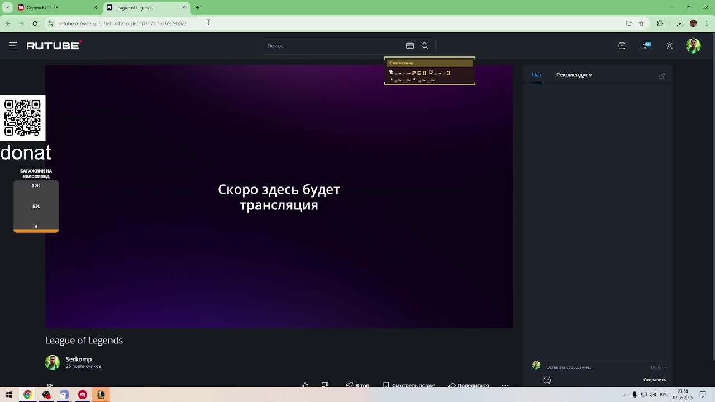Click the video player placeholder area
This screenshot has width=715, height=402.
click(279, 197)
